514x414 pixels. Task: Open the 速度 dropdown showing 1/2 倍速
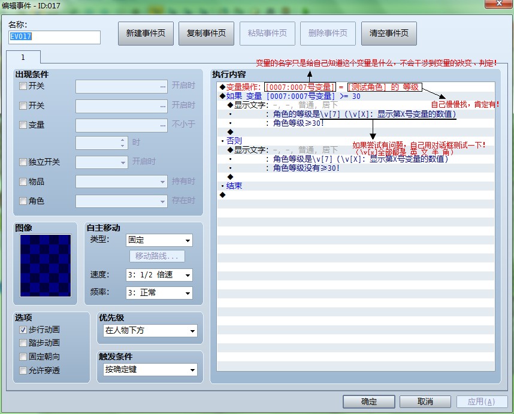coord(159,275)
